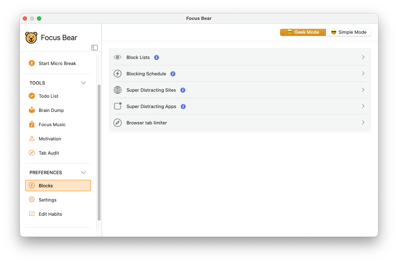Click the Focus Music note icon
This screenshot has width=398, height=263.
(x=32, y=124)
